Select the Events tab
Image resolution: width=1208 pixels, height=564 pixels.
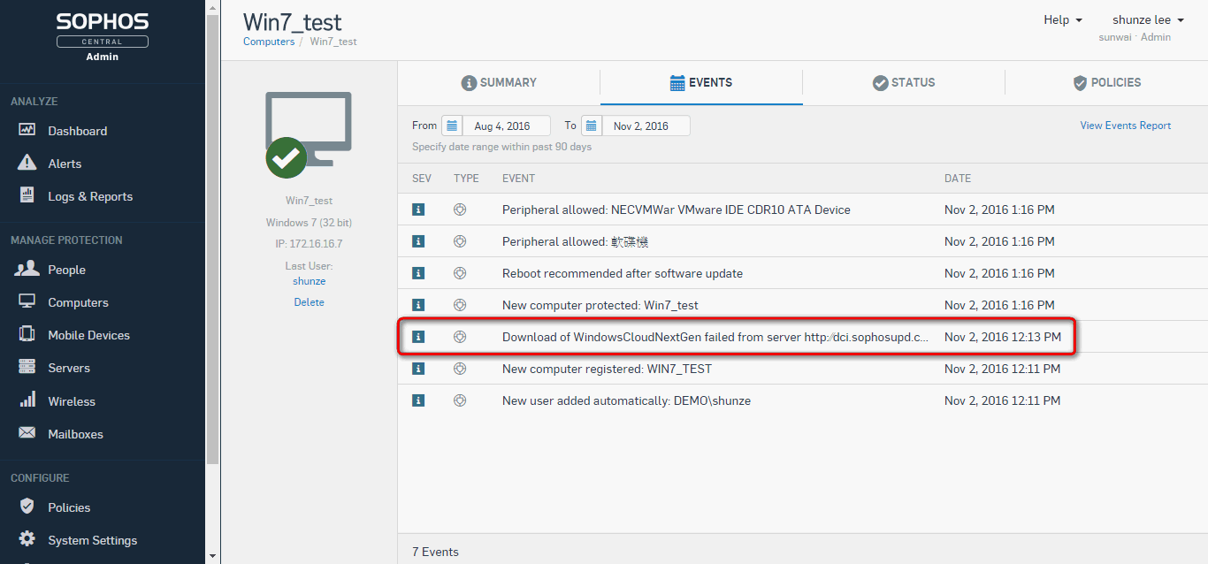[701, 82]
